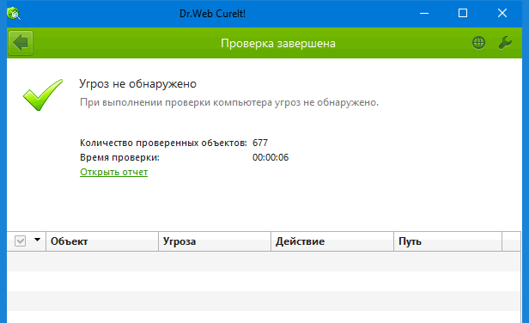
Task: Maximize the Dr.Web CureIt! window
Action: 463,14
